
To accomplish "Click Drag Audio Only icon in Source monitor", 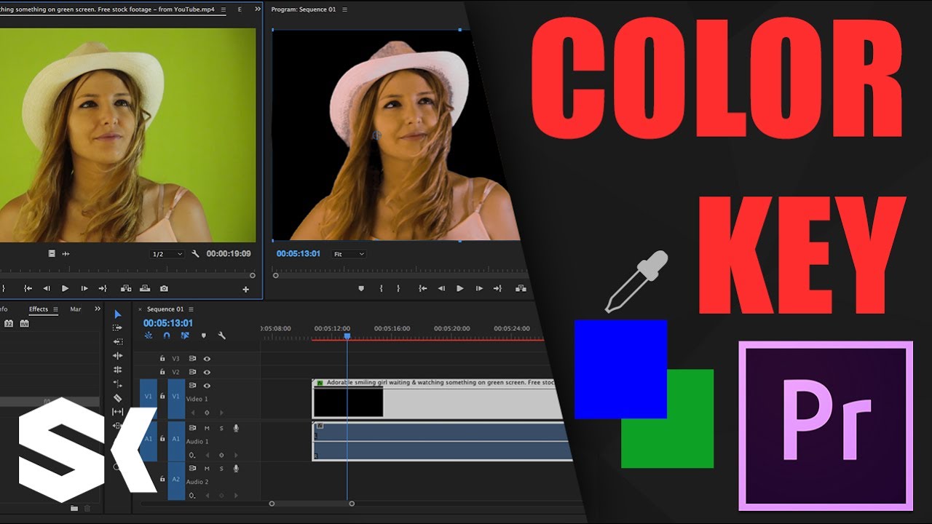I will point(66,254).
